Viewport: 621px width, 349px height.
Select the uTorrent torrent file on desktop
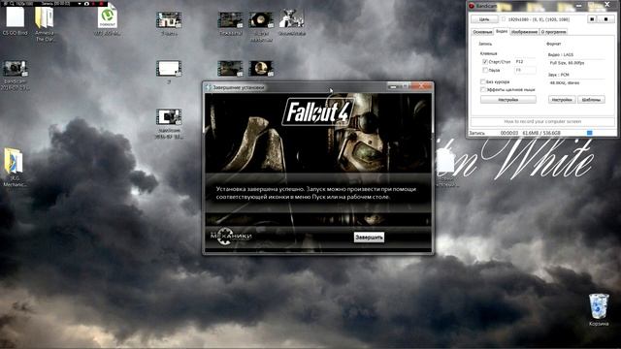[108, 20]
